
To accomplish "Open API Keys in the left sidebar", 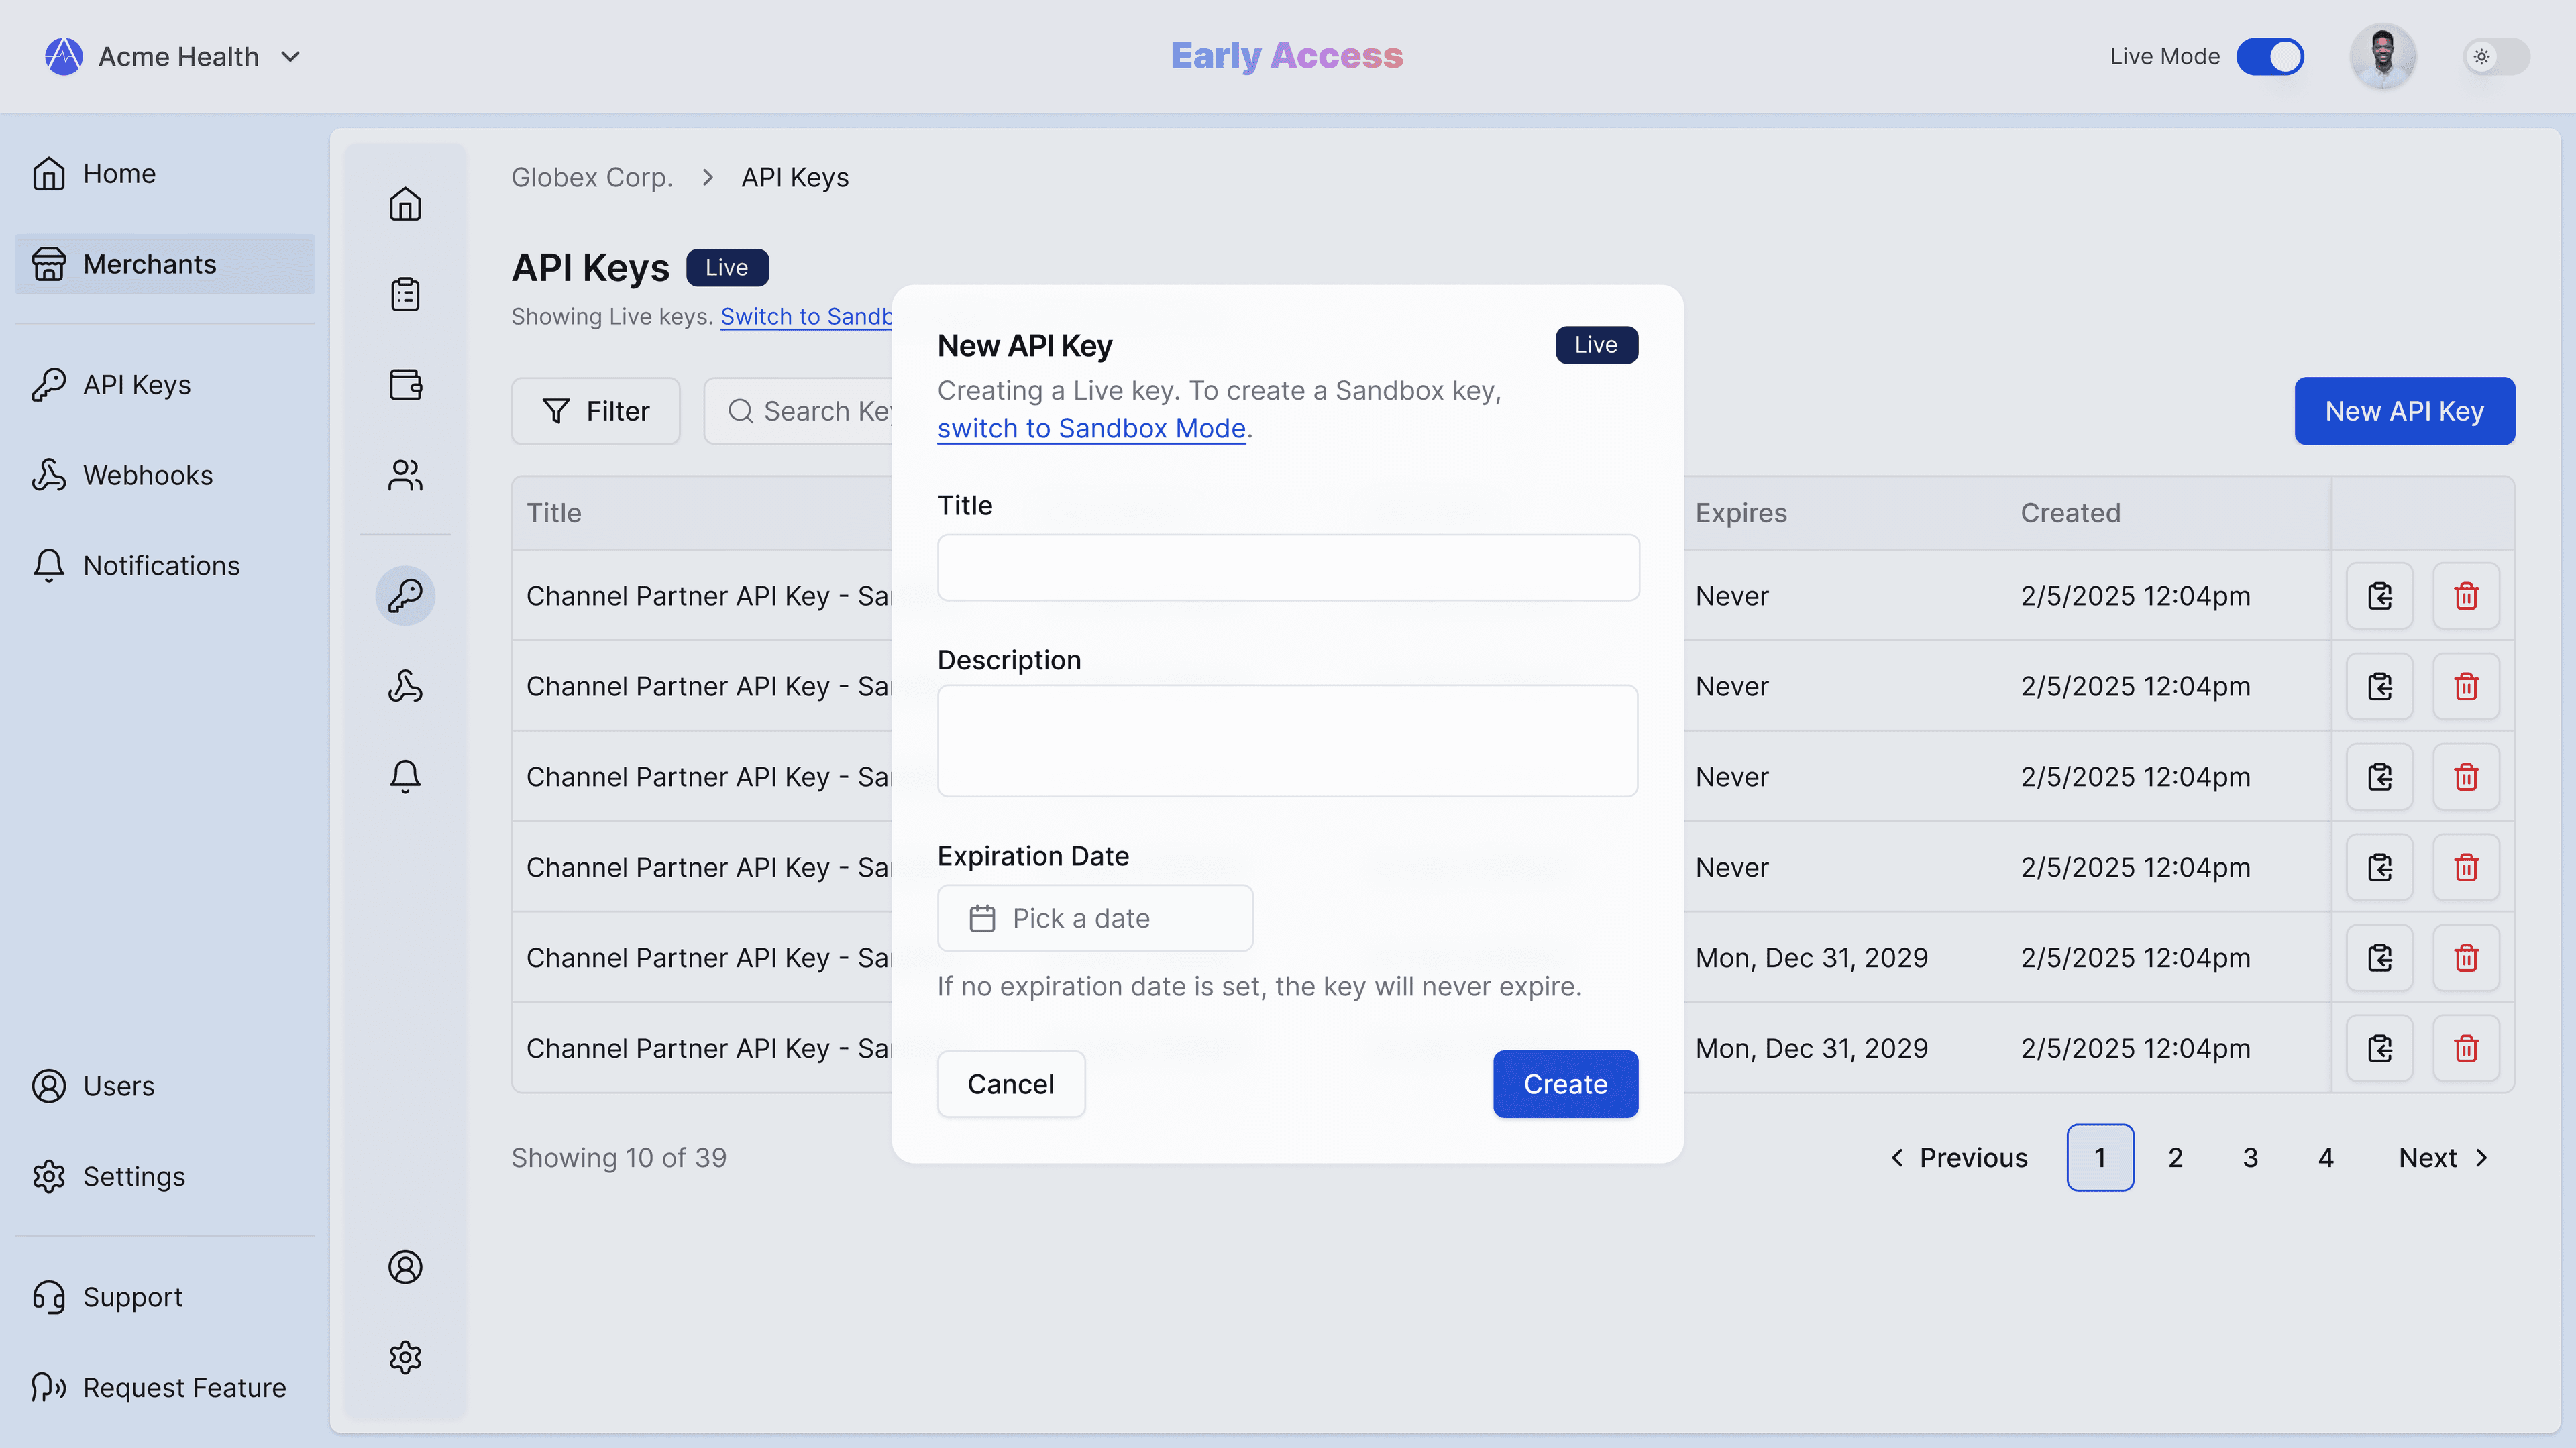I will [165, 385].
